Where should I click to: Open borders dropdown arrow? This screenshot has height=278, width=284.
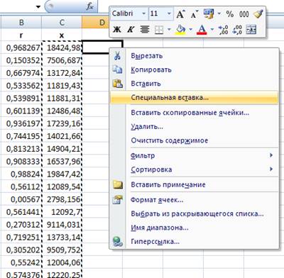pos(169,30)
